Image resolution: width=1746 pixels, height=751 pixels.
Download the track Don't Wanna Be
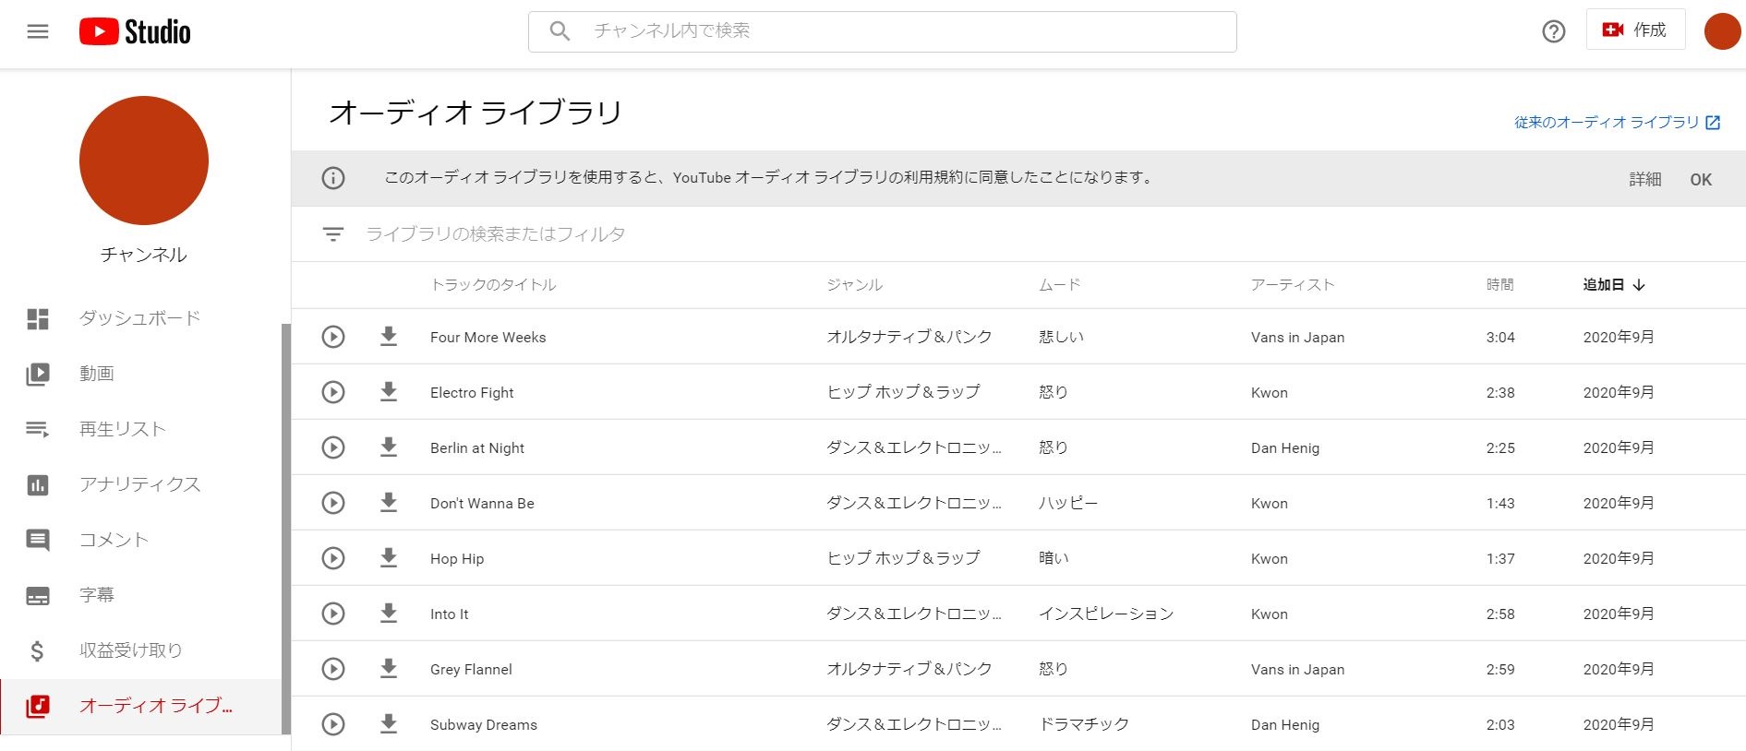tap(389, 503)
